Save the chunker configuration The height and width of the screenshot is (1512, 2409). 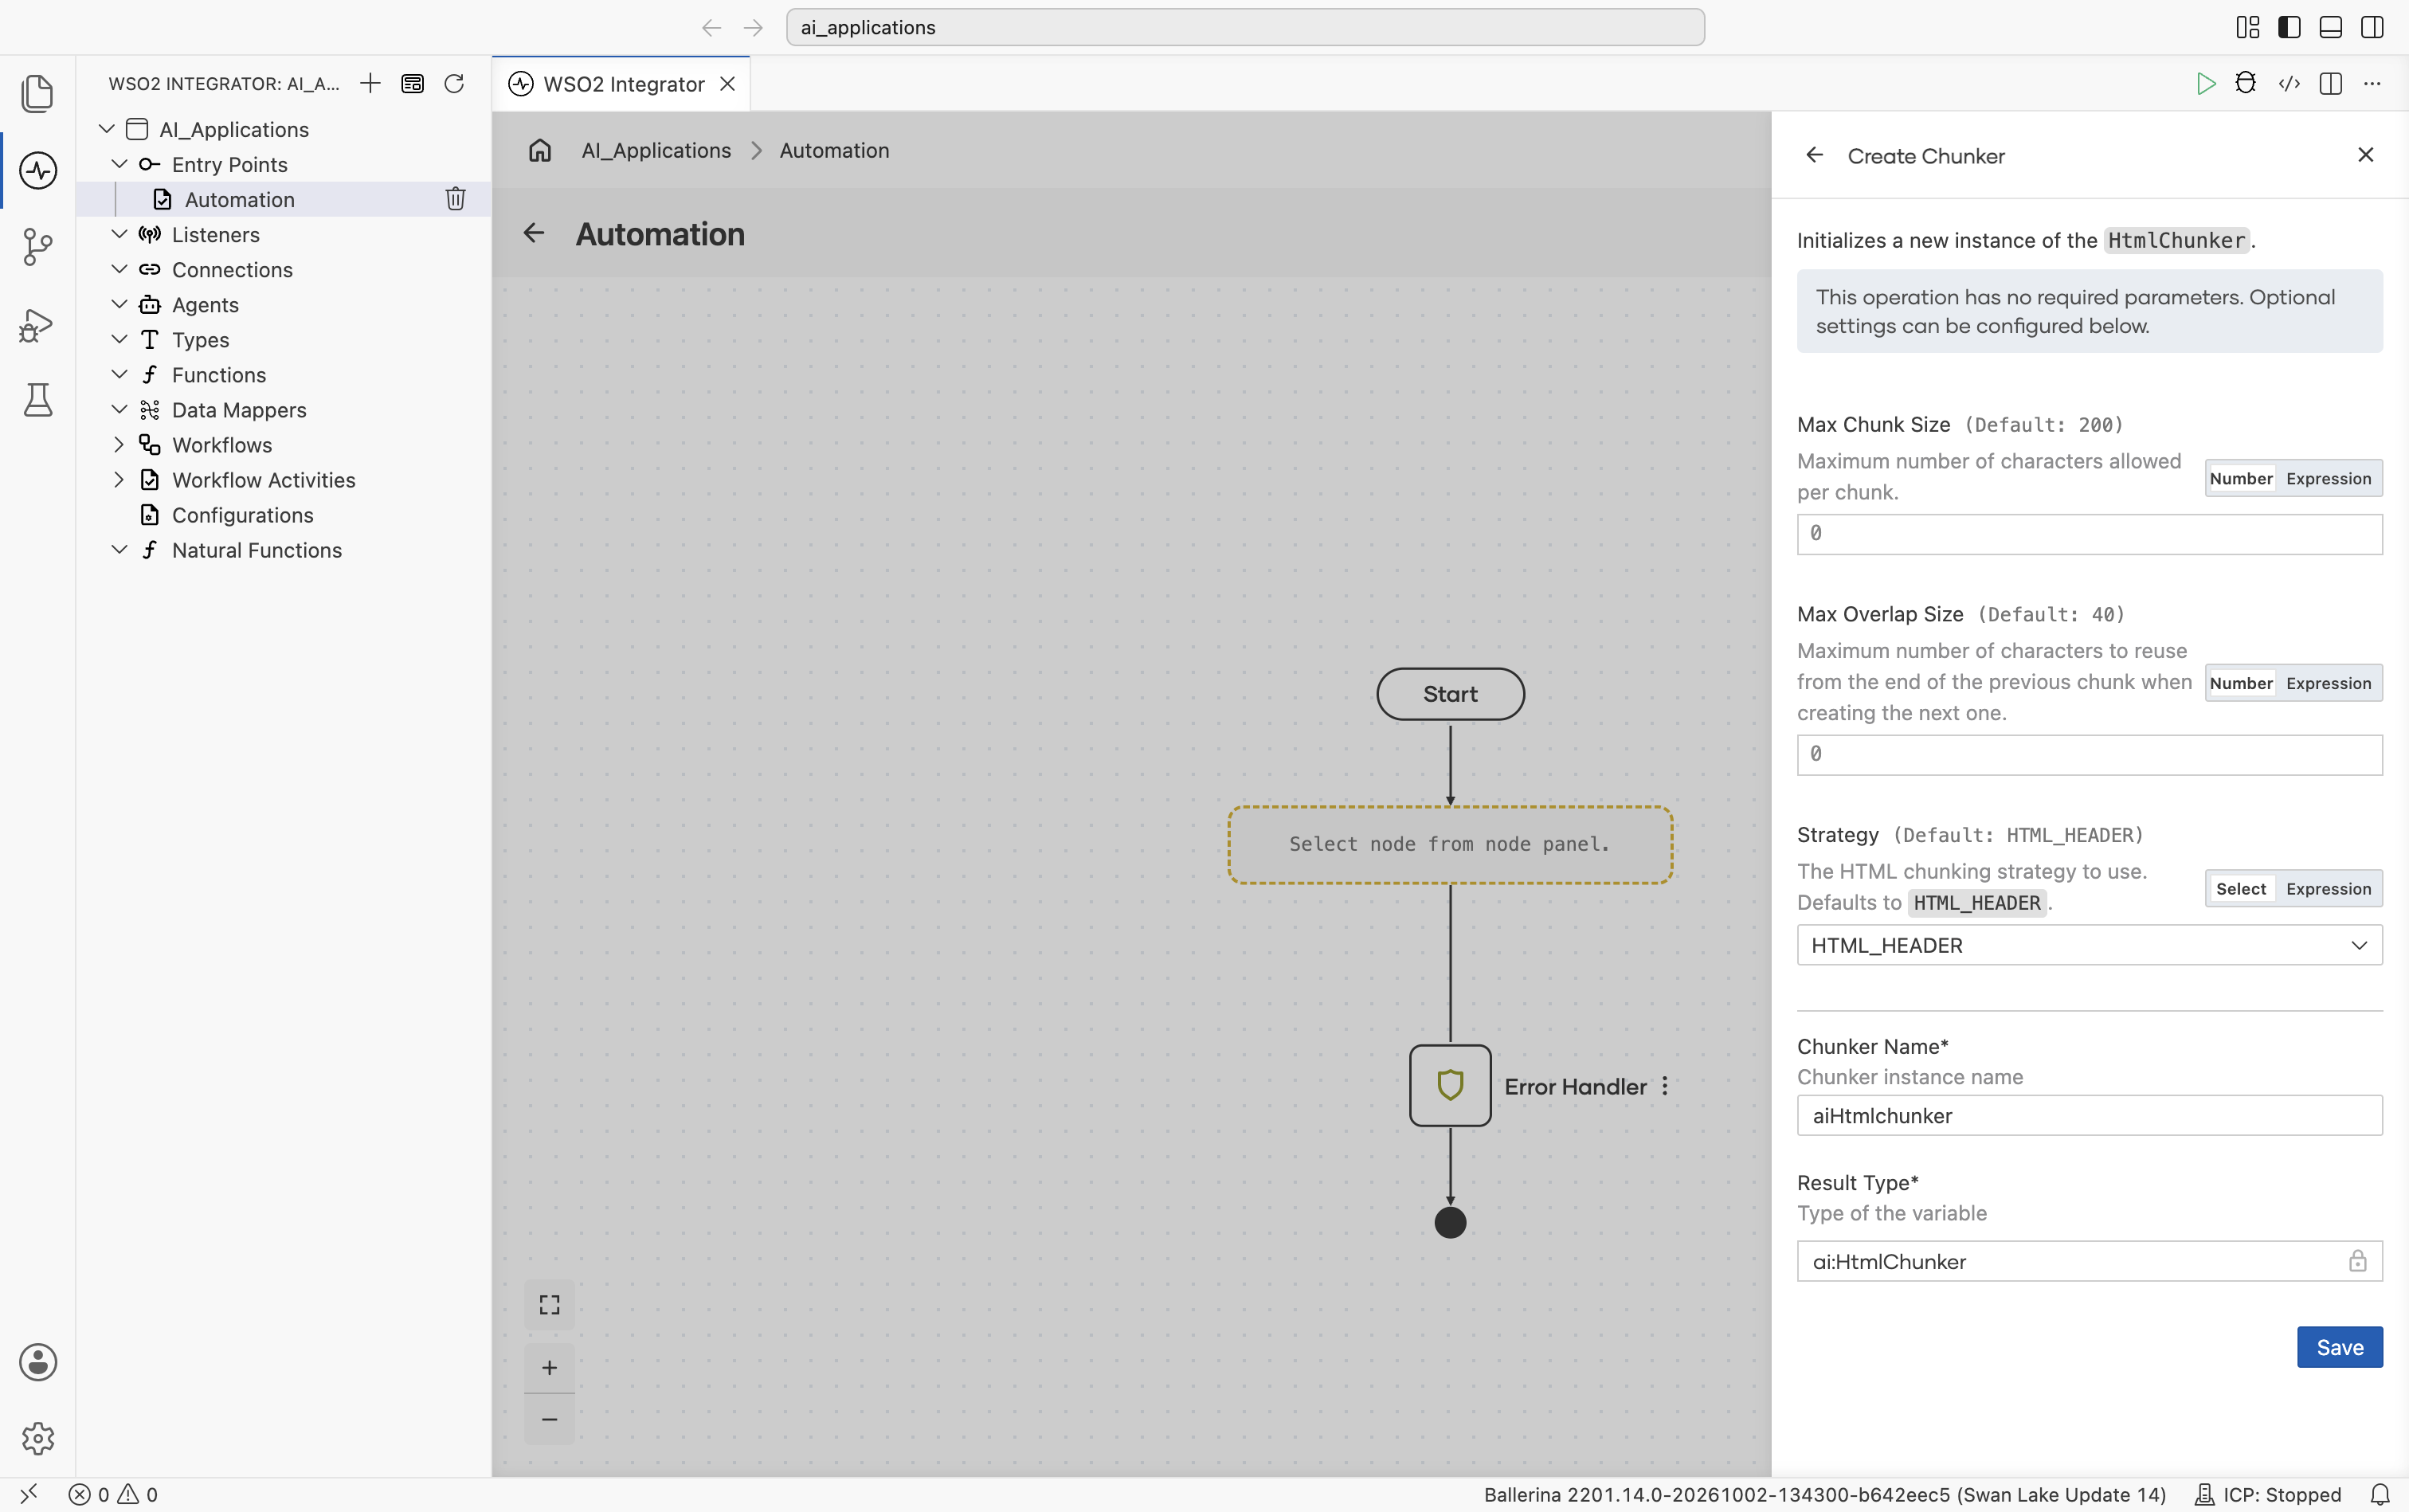(x=2339, y=1347)
